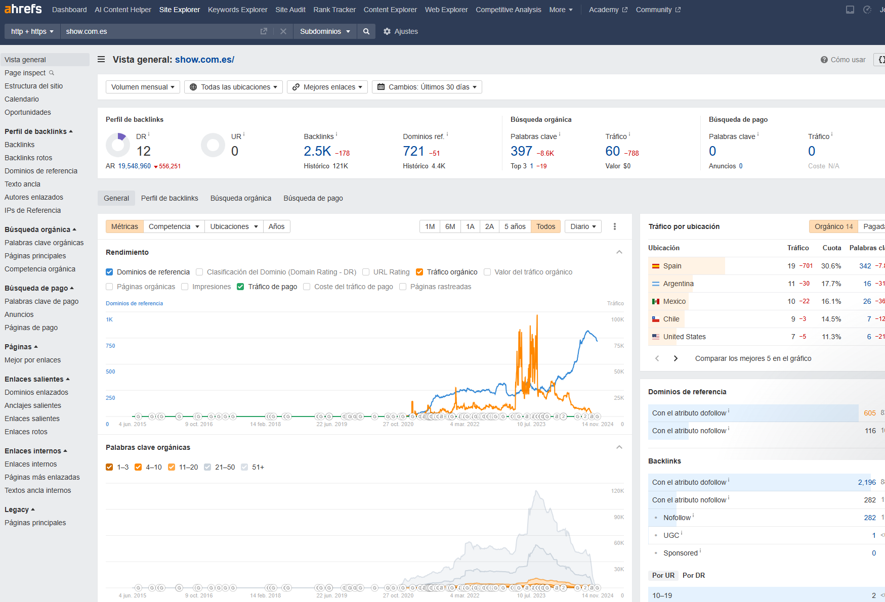Screen dimensions: 885x602
Task: Click the Spain traffic share bar
Action: (687, 266)
